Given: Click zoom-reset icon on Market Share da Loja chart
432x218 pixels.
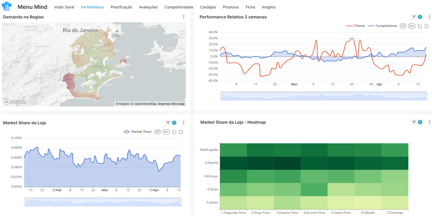Looking at the screenshot, I should click(181, 132).
